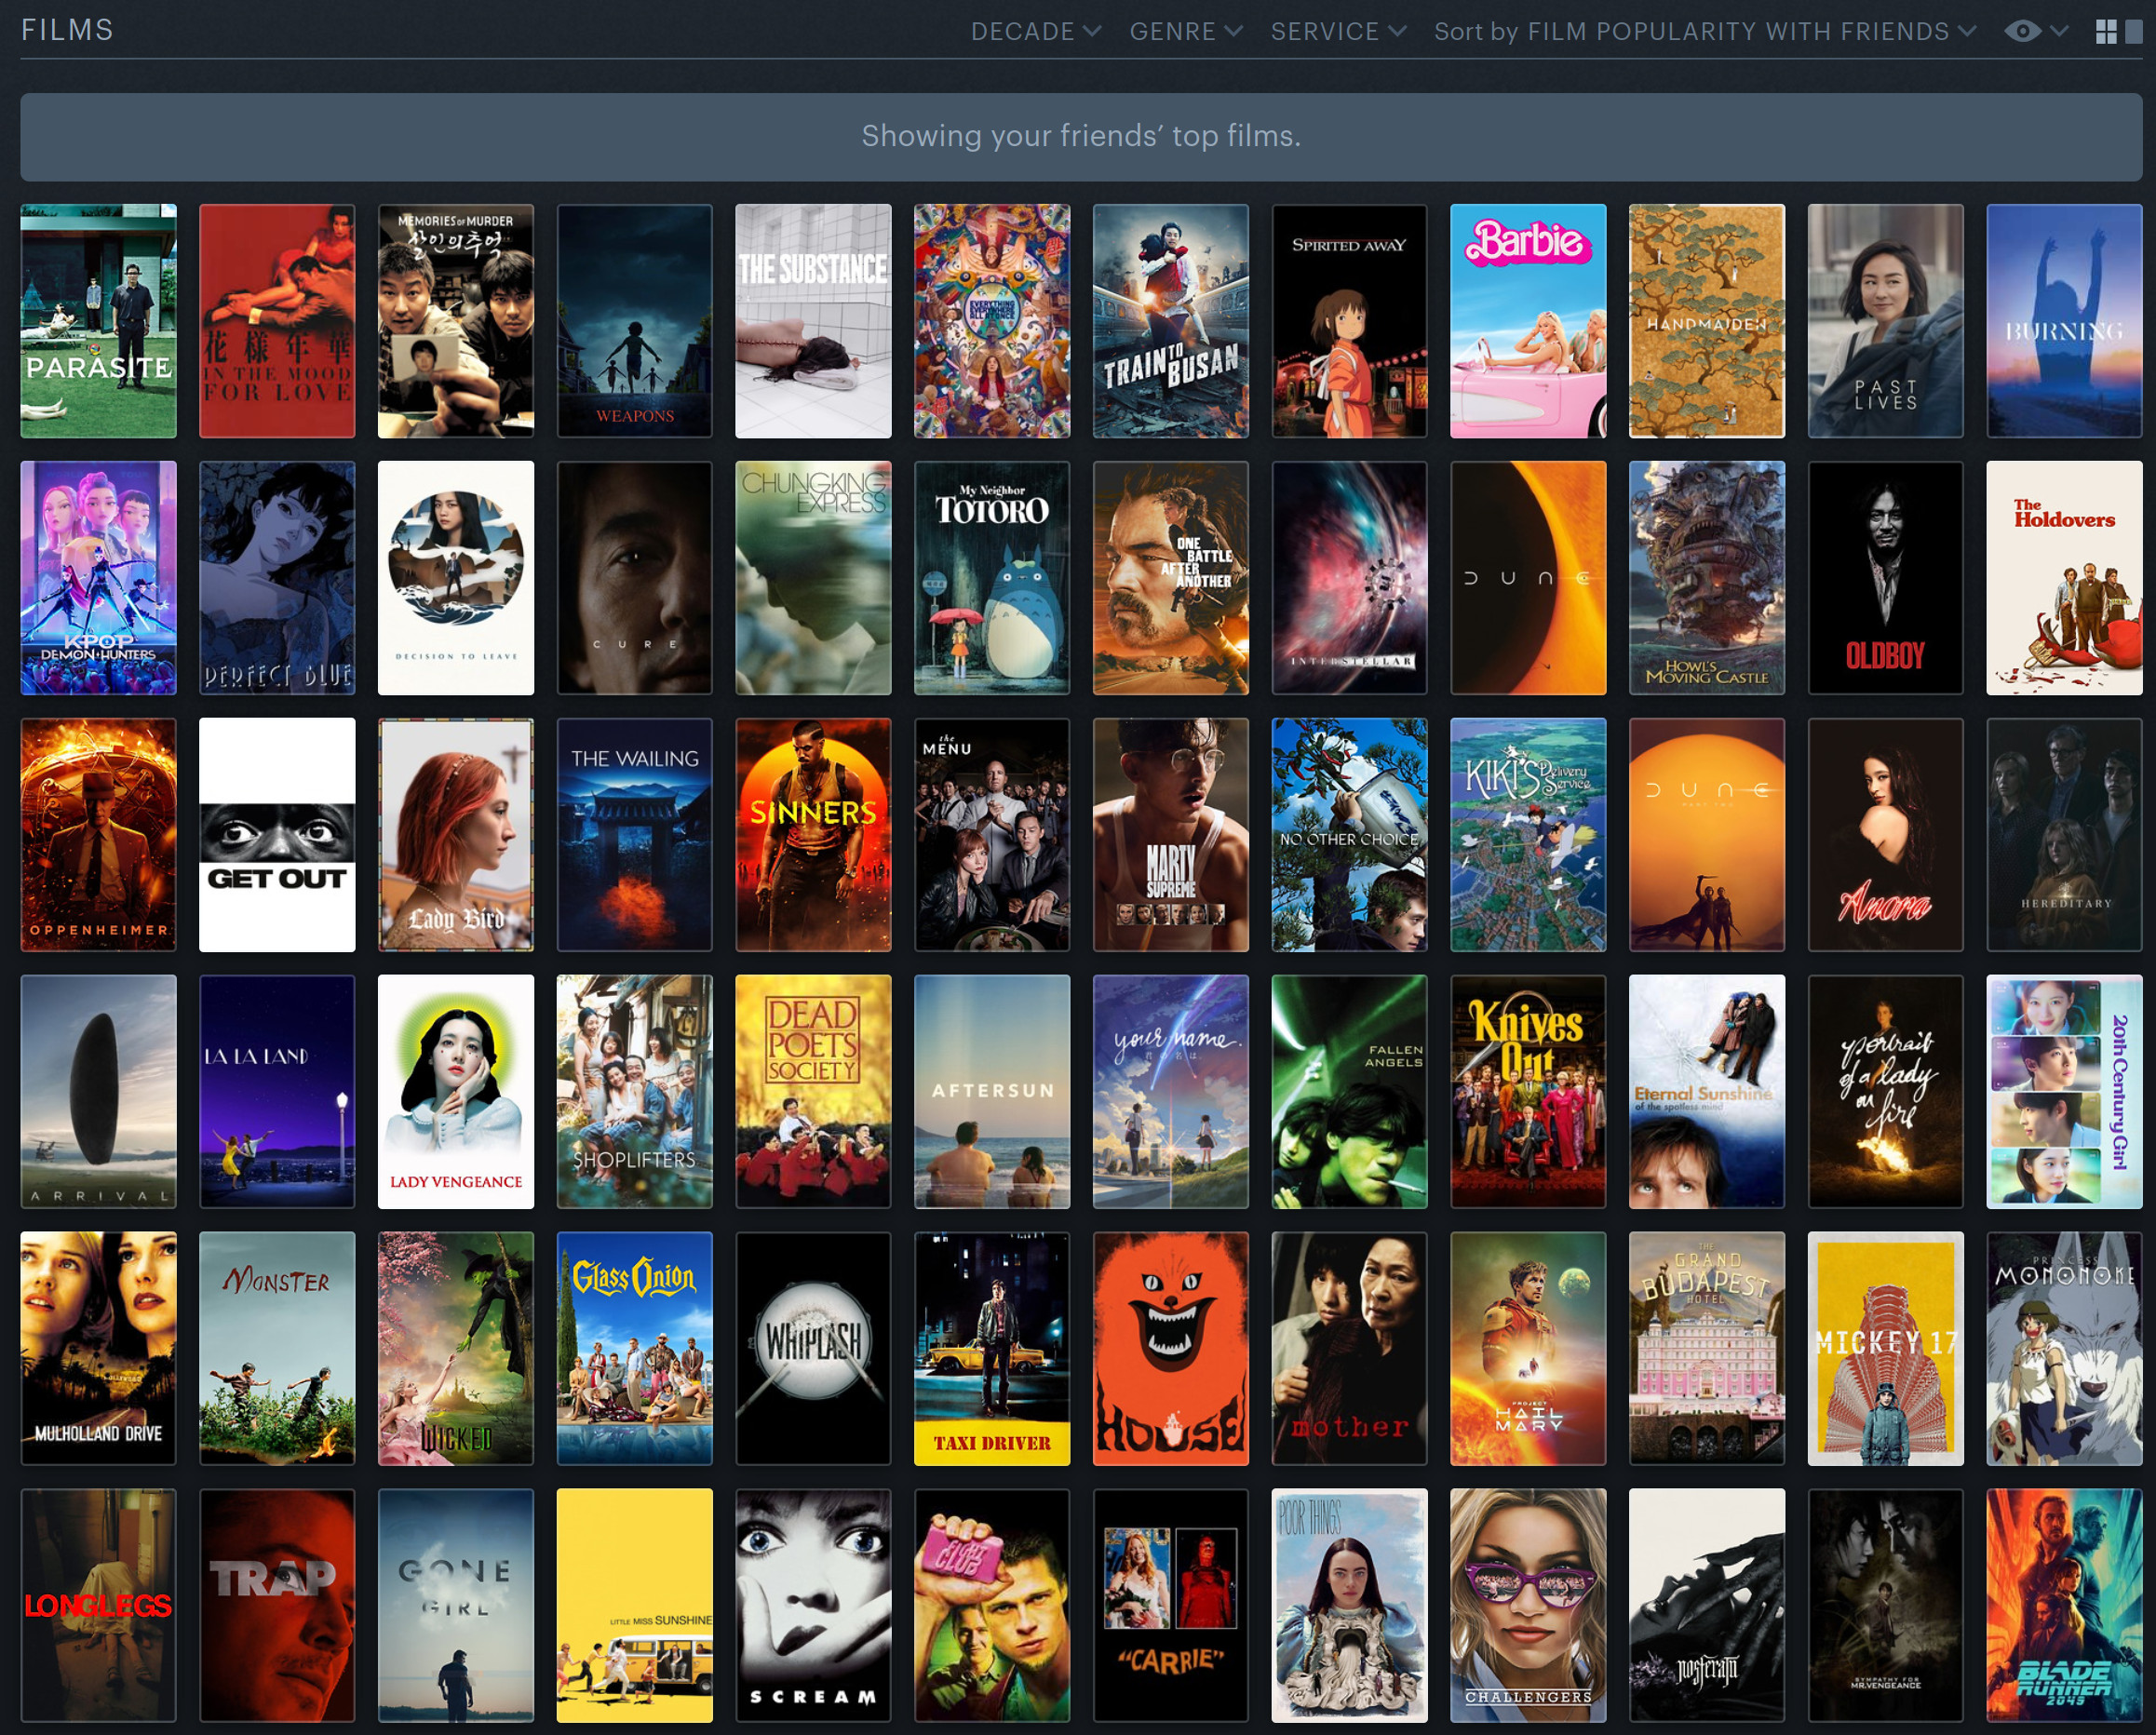Open the Sort by Film Popularity menu
The image size is (2156, 1735).
[x=1705, y=32]
